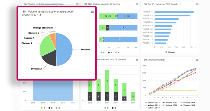Click the Periode 2017 1-1 subtitle

pos(31,15)
